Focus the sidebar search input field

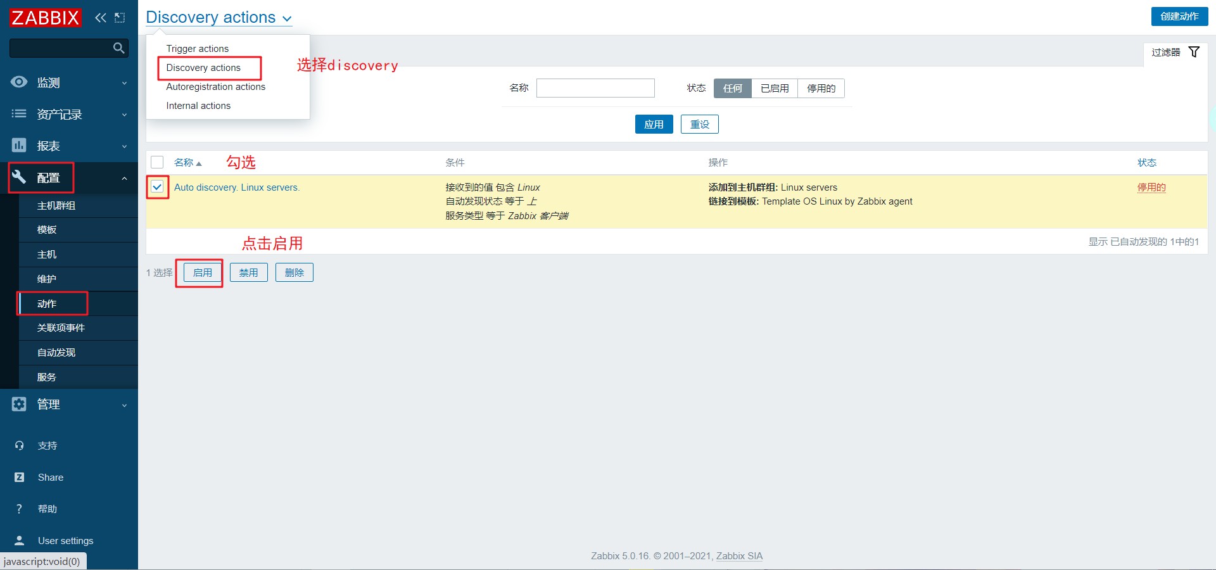point(61,48)
